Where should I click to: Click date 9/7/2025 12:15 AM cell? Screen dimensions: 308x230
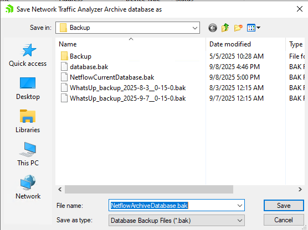(237, 98)
